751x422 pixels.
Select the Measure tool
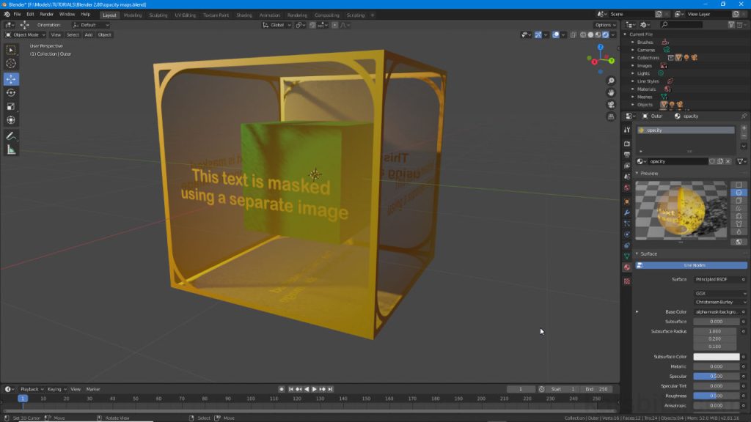(11, 149)
